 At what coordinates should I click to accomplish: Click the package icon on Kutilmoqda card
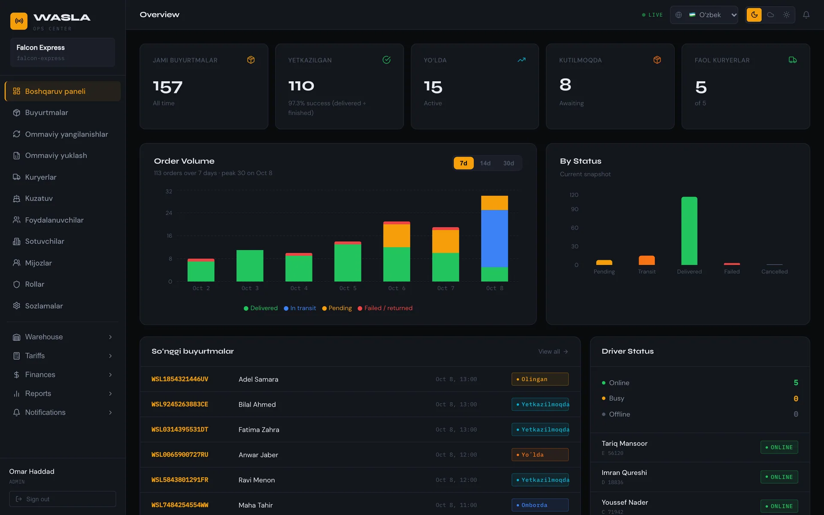657,60
